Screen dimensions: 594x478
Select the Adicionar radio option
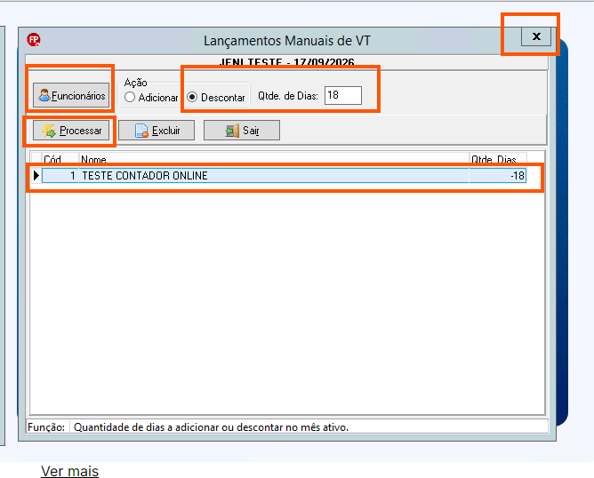pos(151,97)
